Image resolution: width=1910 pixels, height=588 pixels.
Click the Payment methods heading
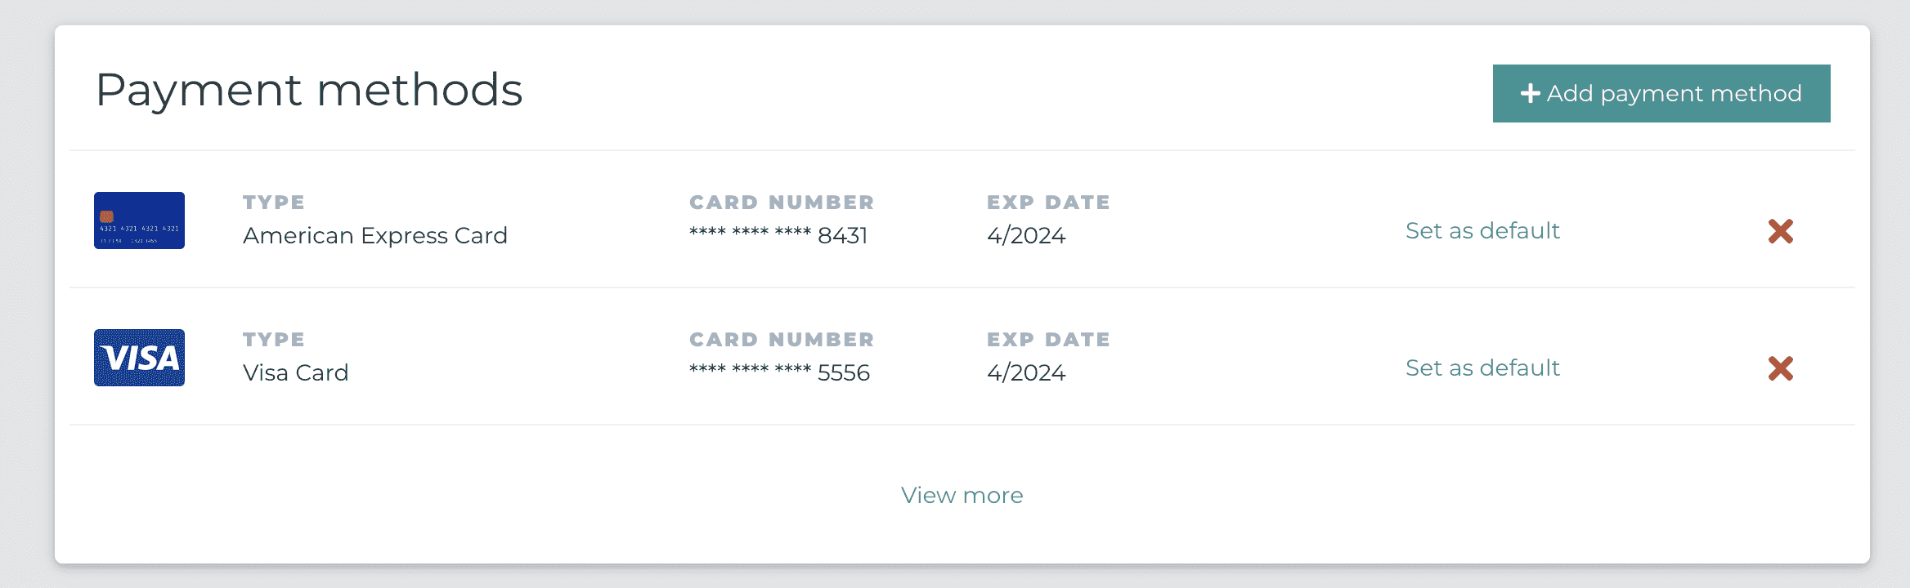309,90
